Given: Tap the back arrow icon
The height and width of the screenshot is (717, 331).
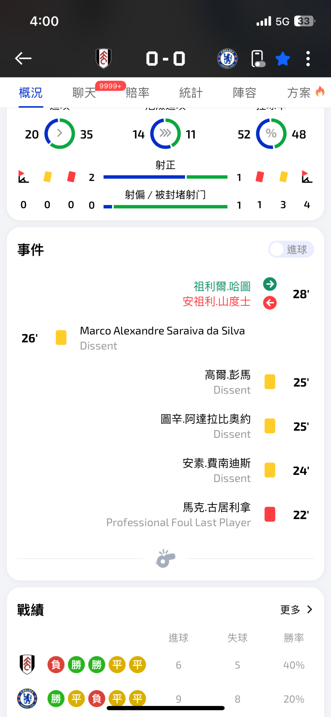Looking at the screenshot, I should 23,58.
